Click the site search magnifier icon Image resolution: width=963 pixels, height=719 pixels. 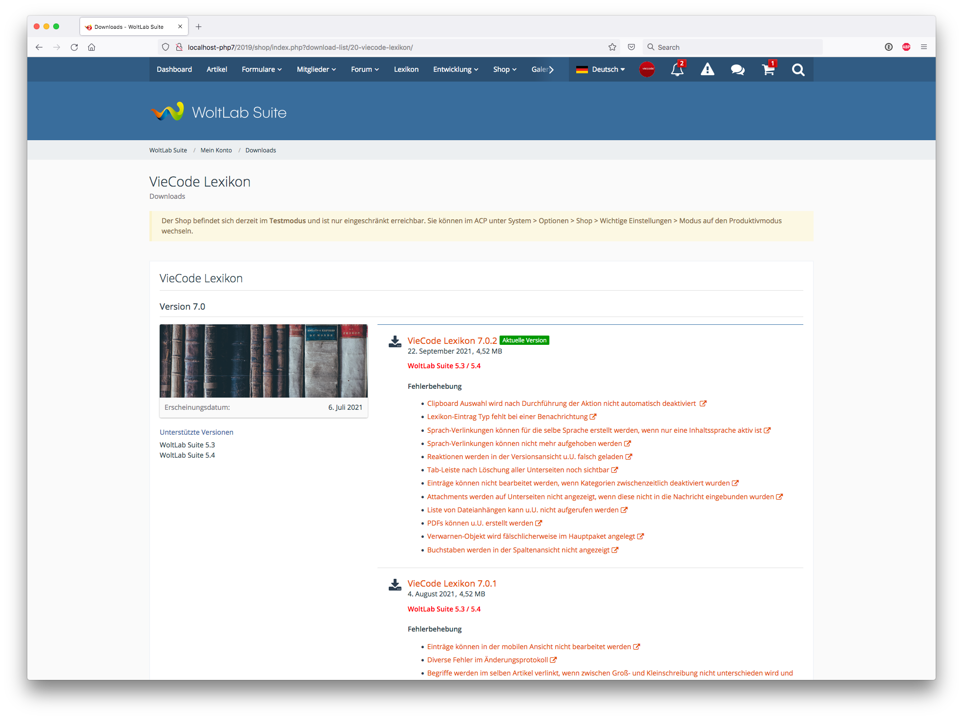coord(798,70)
